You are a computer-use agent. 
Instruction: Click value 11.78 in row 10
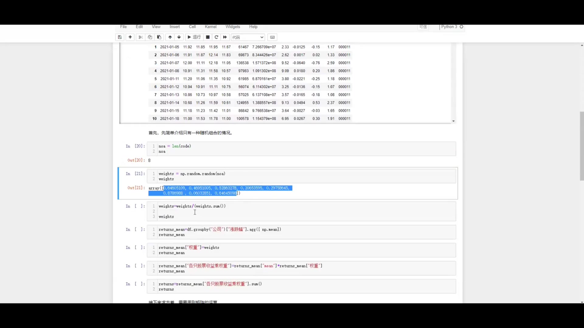pos(213,119)
